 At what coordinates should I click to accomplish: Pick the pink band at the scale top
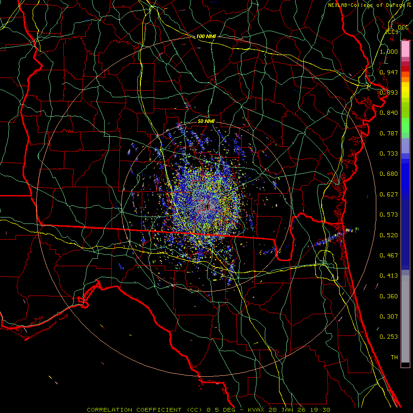(x=405, y=49)
